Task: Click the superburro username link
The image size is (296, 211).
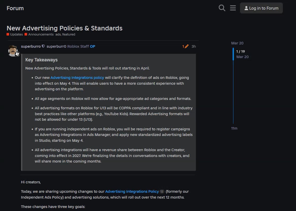Action: 31,46
